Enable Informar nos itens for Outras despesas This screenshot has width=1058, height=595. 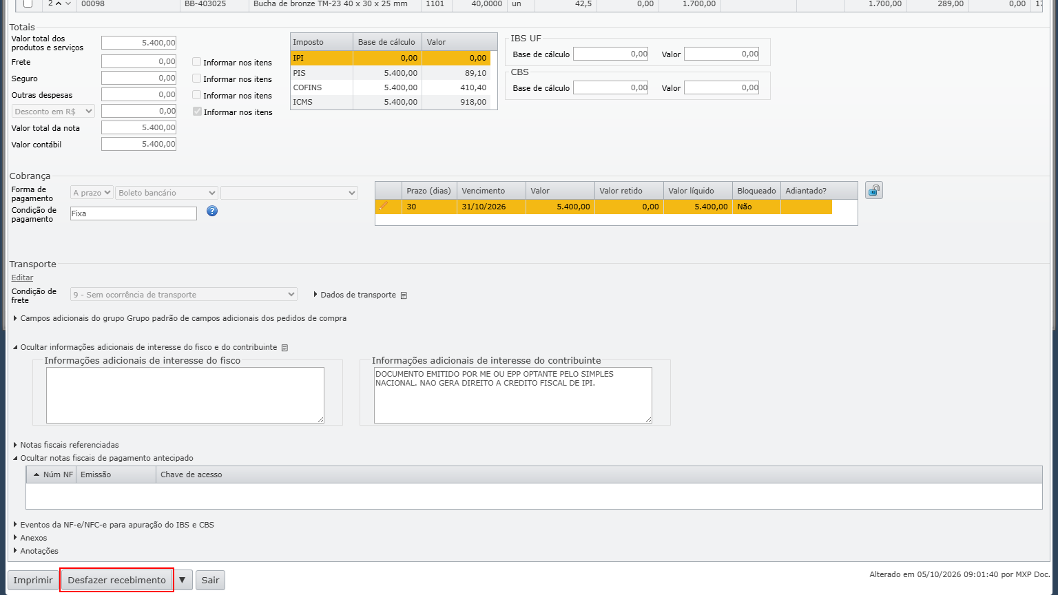tap(197, 95)
